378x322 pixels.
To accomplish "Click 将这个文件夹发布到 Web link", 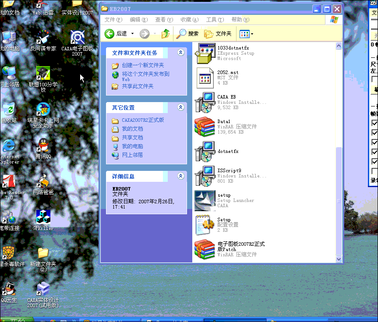I will pyautogui.click(x=145, y=77).
